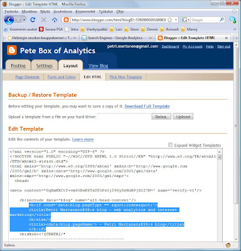Image resolution: width=241 pixels, height=251 pixels.
Task: Open the Muokkaa menu
Action: [29, 11]
